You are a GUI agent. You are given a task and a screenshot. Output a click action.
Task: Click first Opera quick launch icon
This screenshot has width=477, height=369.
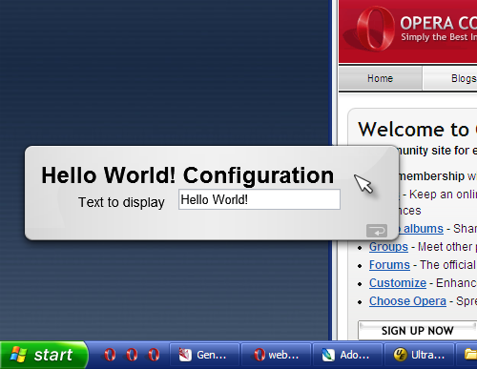pos(110,355)
